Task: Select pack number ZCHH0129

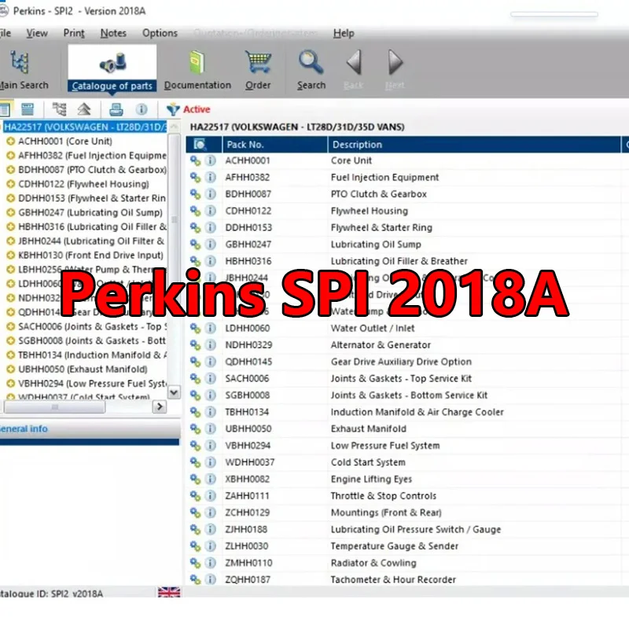Action: [x=247, y=513]
